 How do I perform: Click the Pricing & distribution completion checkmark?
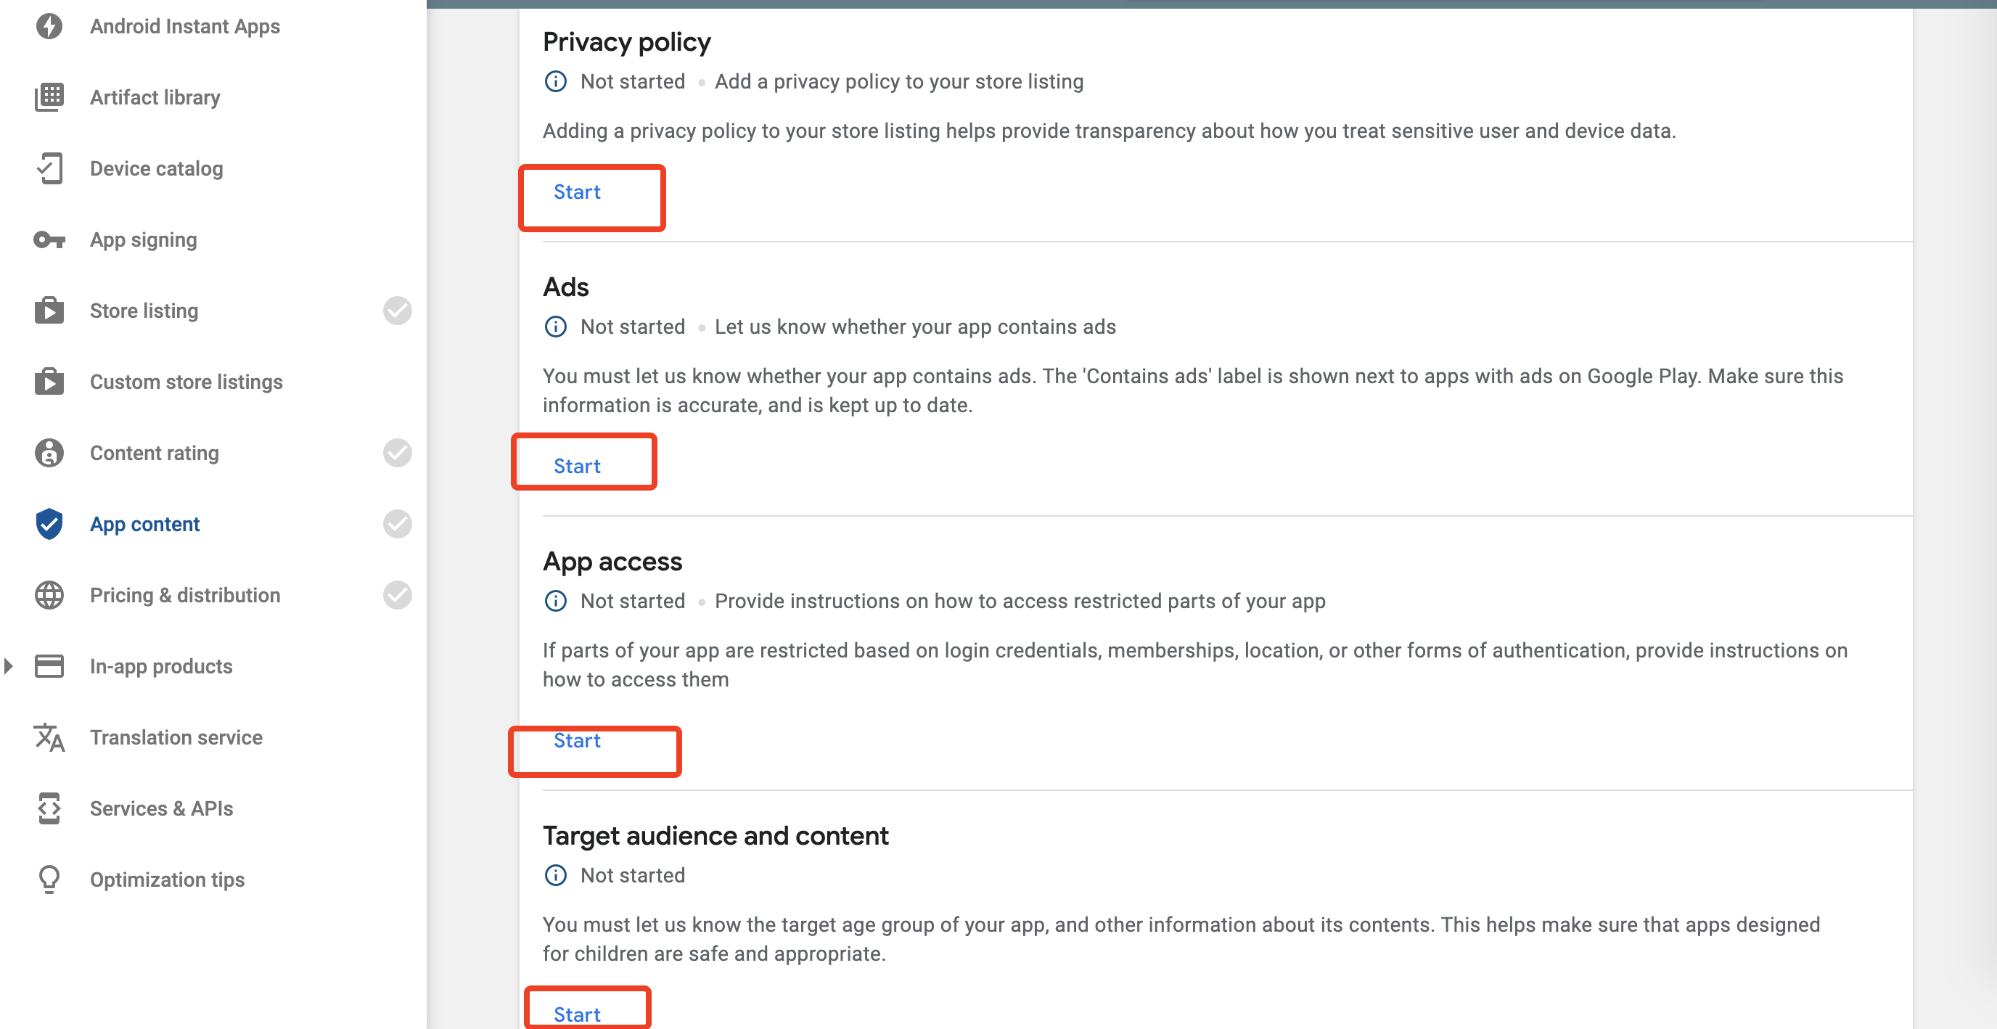click(397, 595)
